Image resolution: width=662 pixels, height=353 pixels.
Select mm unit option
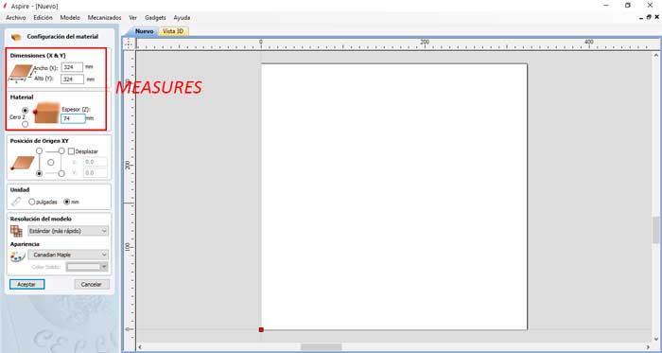point(66,202)
